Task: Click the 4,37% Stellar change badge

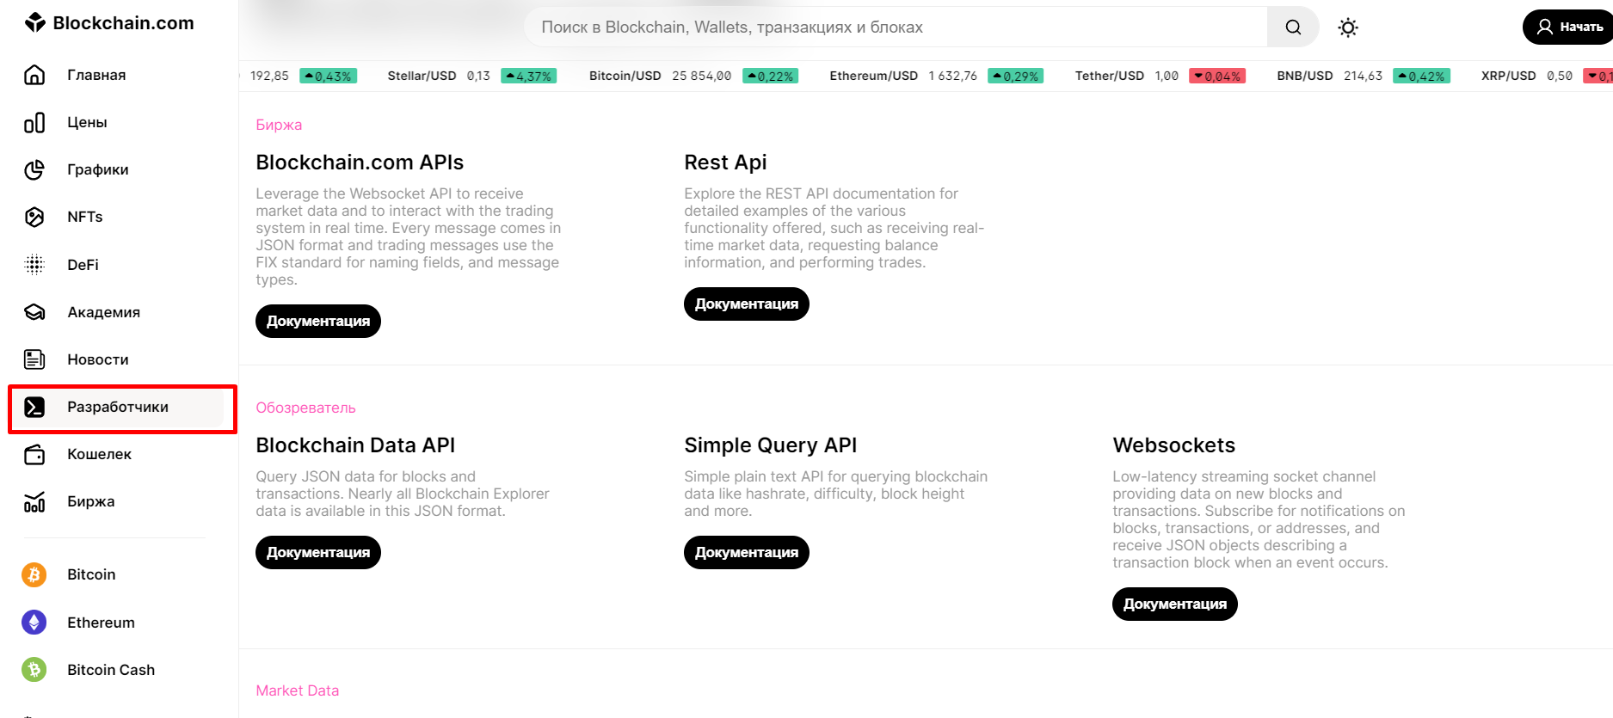Action: [x=528, y=76]
